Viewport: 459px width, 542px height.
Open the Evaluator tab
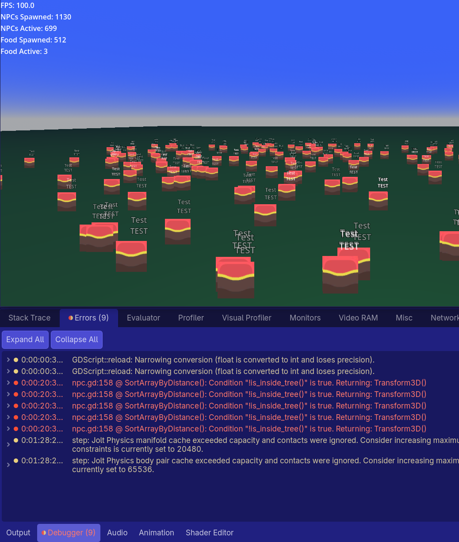pyautogui.click(x=143, y=318)
